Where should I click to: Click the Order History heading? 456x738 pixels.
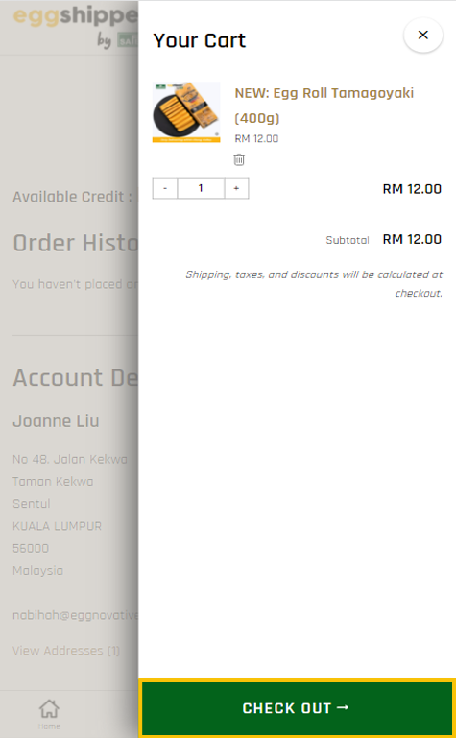75,244
